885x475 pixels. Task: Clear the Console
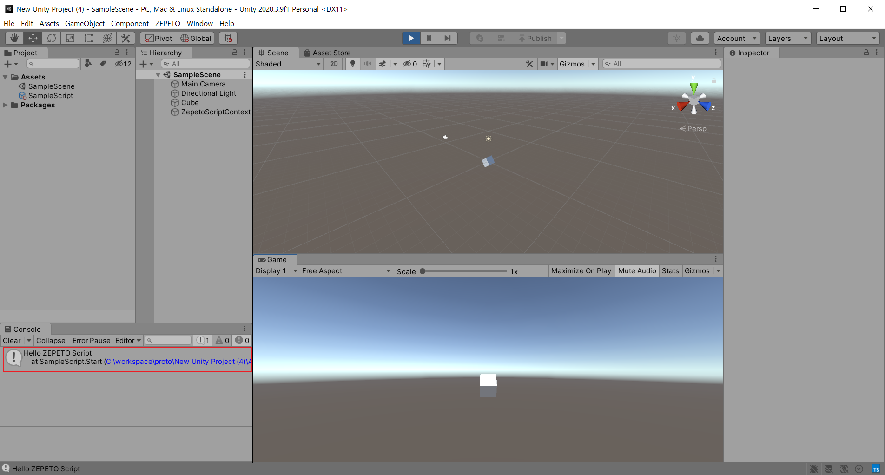[x=12, y=341]
